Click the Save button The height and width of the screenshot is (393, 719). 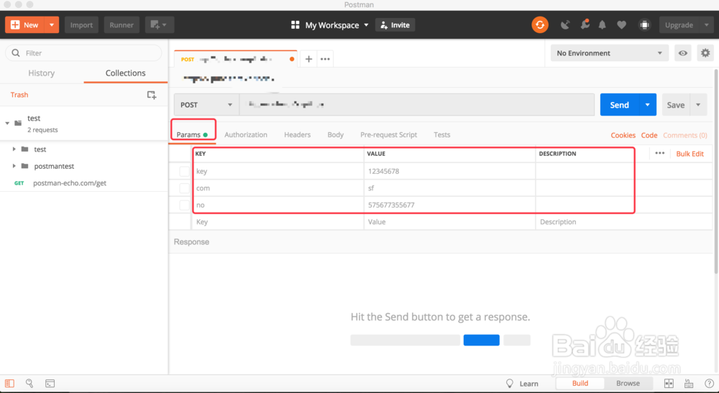(x=675, y=105)
